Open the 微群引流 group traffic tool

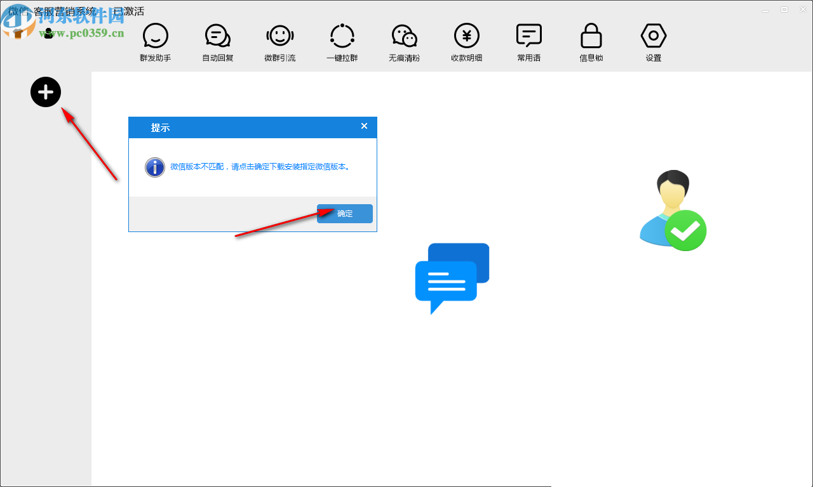point(280,42)
